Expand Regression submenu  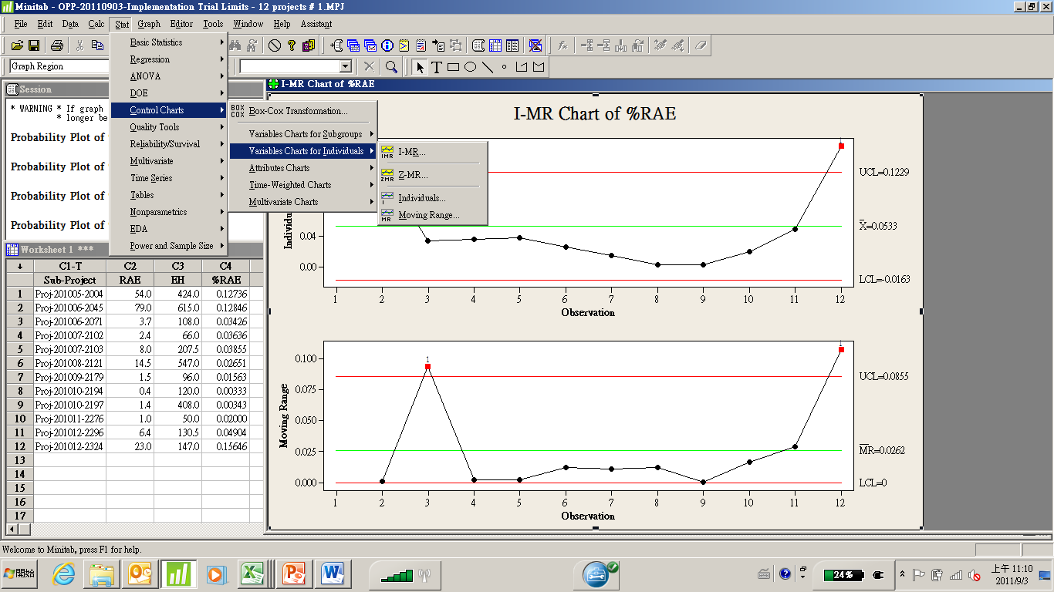tap(168, 59)
